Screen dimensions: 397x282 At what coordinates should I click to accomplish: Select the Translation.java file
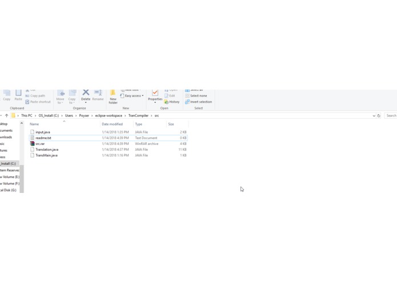[x=109, y=150]
